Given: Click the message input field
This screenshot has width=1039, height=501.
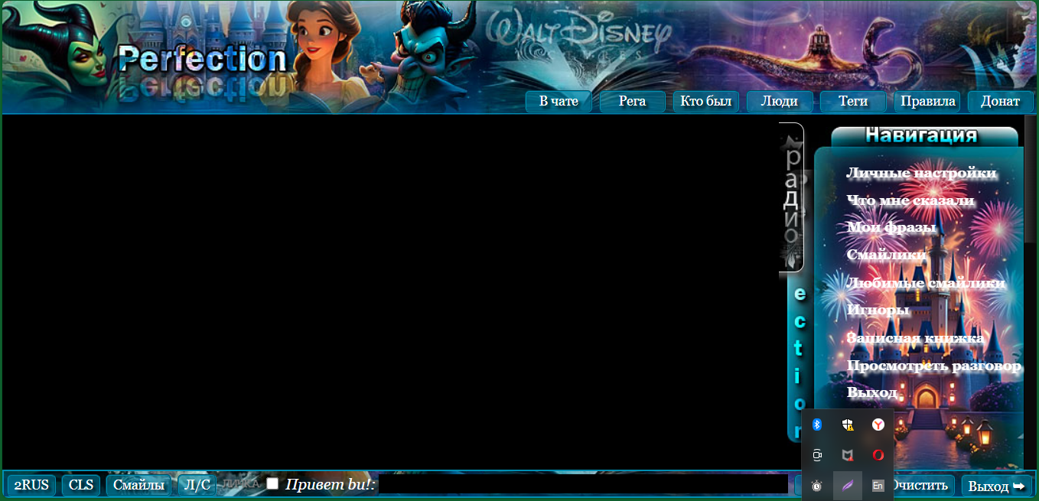Looking at the screenshot, I should coord(583,484).
